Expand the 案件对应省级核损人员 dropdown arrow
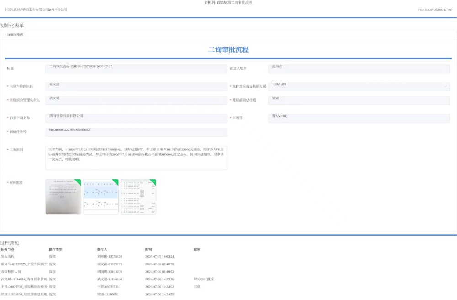The image size is (457, 300). point(445,86)
